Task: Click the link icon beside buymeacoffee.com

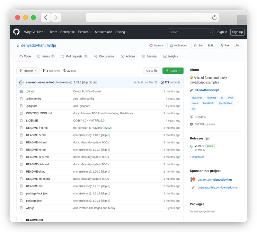Action: tap(193, 187)
